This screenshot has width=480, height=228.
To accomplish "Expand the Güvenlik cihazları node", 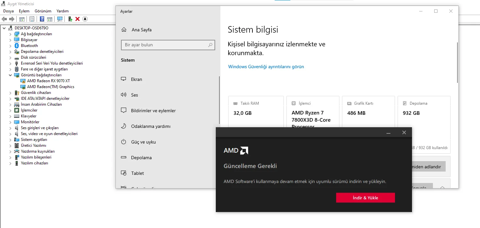I will point(10,93).
